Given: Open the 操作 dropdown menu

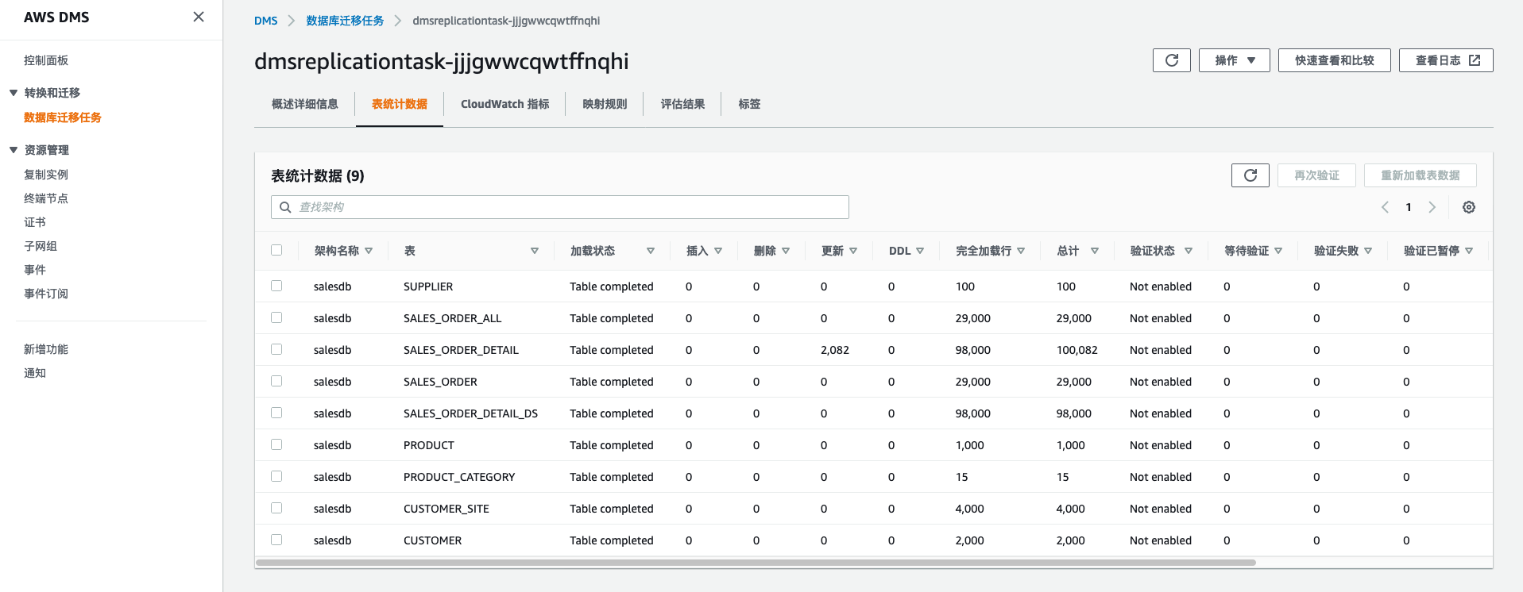Looking at the screenshot, I should click(x=1234, y=60).
